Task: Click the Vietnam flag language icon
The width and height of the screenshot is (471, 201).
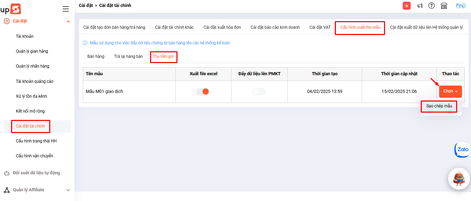Action: (x=407, y=6)
